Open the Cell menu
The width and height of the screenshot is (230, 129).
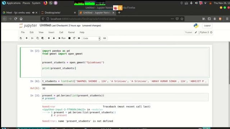coord(61,32)
